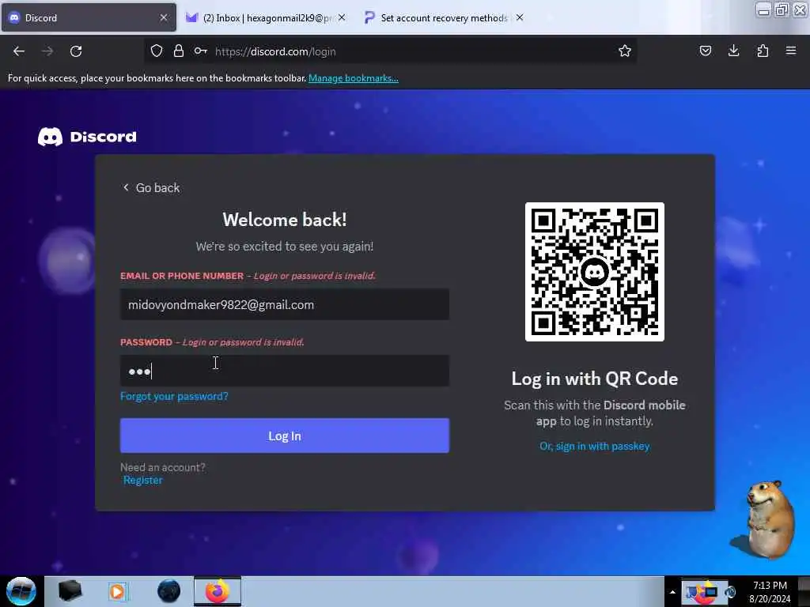Open Forgot your password link

(x=174, y=397)
